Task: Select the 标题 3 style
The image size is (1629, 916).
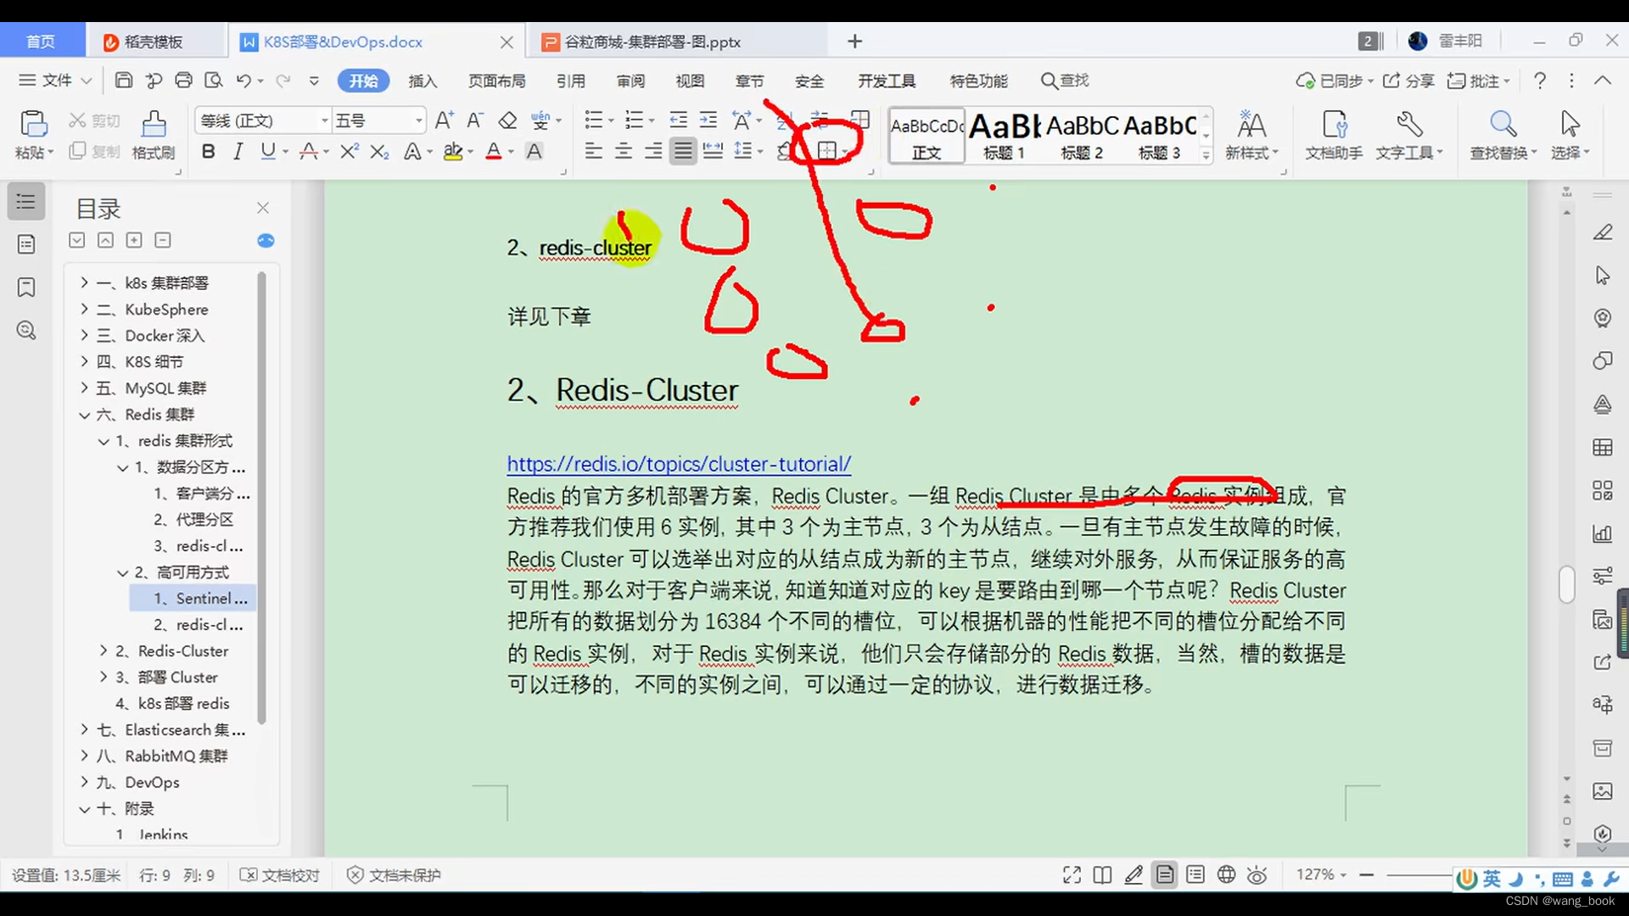Action: [1159, 136]
